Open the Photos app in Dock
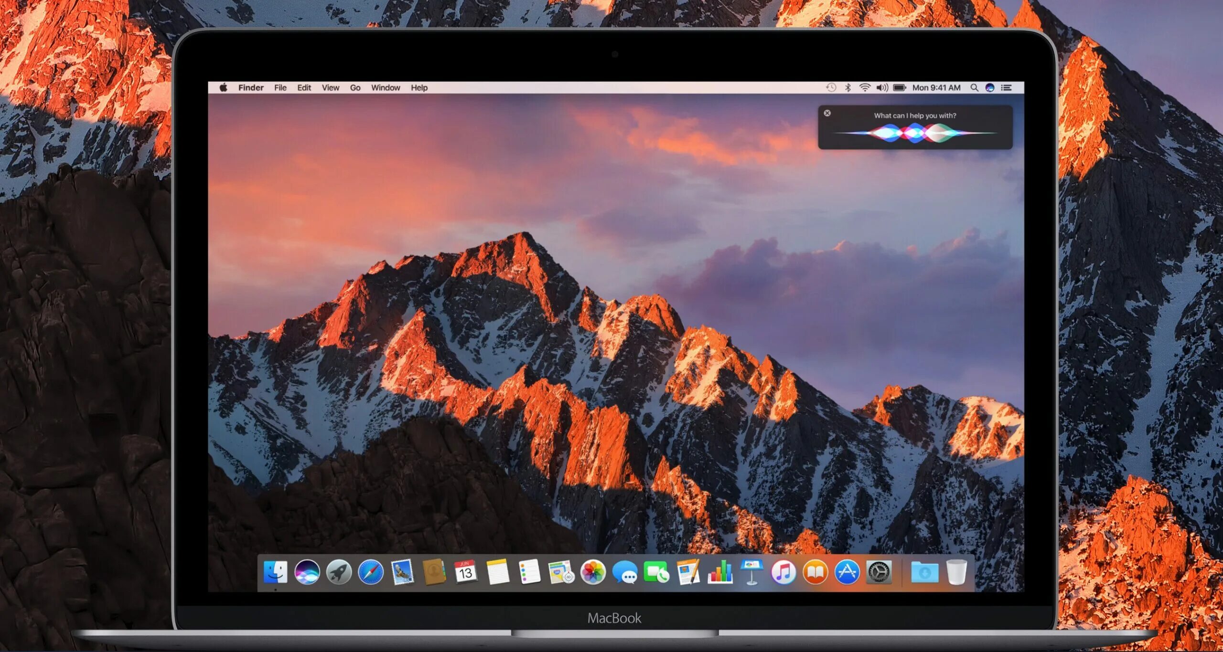This screenshot has width=1223, height=652. [x=593, y=572]
